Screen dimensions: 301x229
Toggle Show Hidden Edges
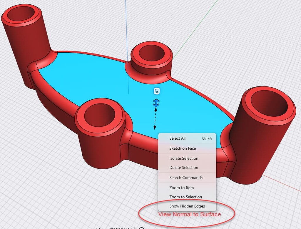point(187,206)
